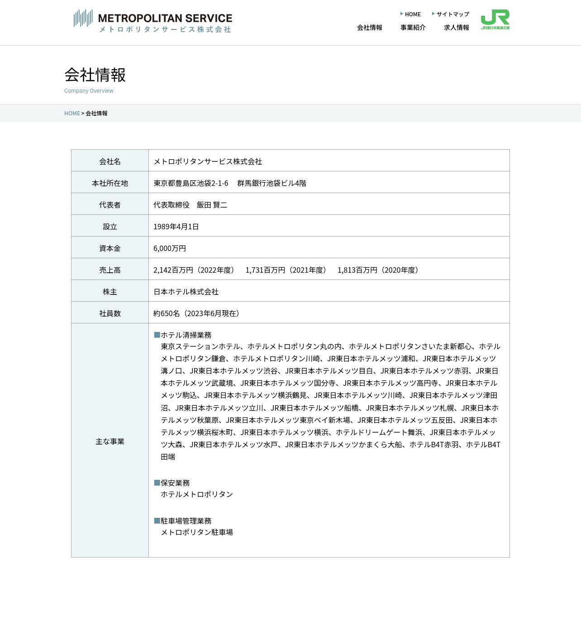Click the 本社所在地 row header
Image resolution: width=581 pixels, height=620 pixels.
[110, 182]
